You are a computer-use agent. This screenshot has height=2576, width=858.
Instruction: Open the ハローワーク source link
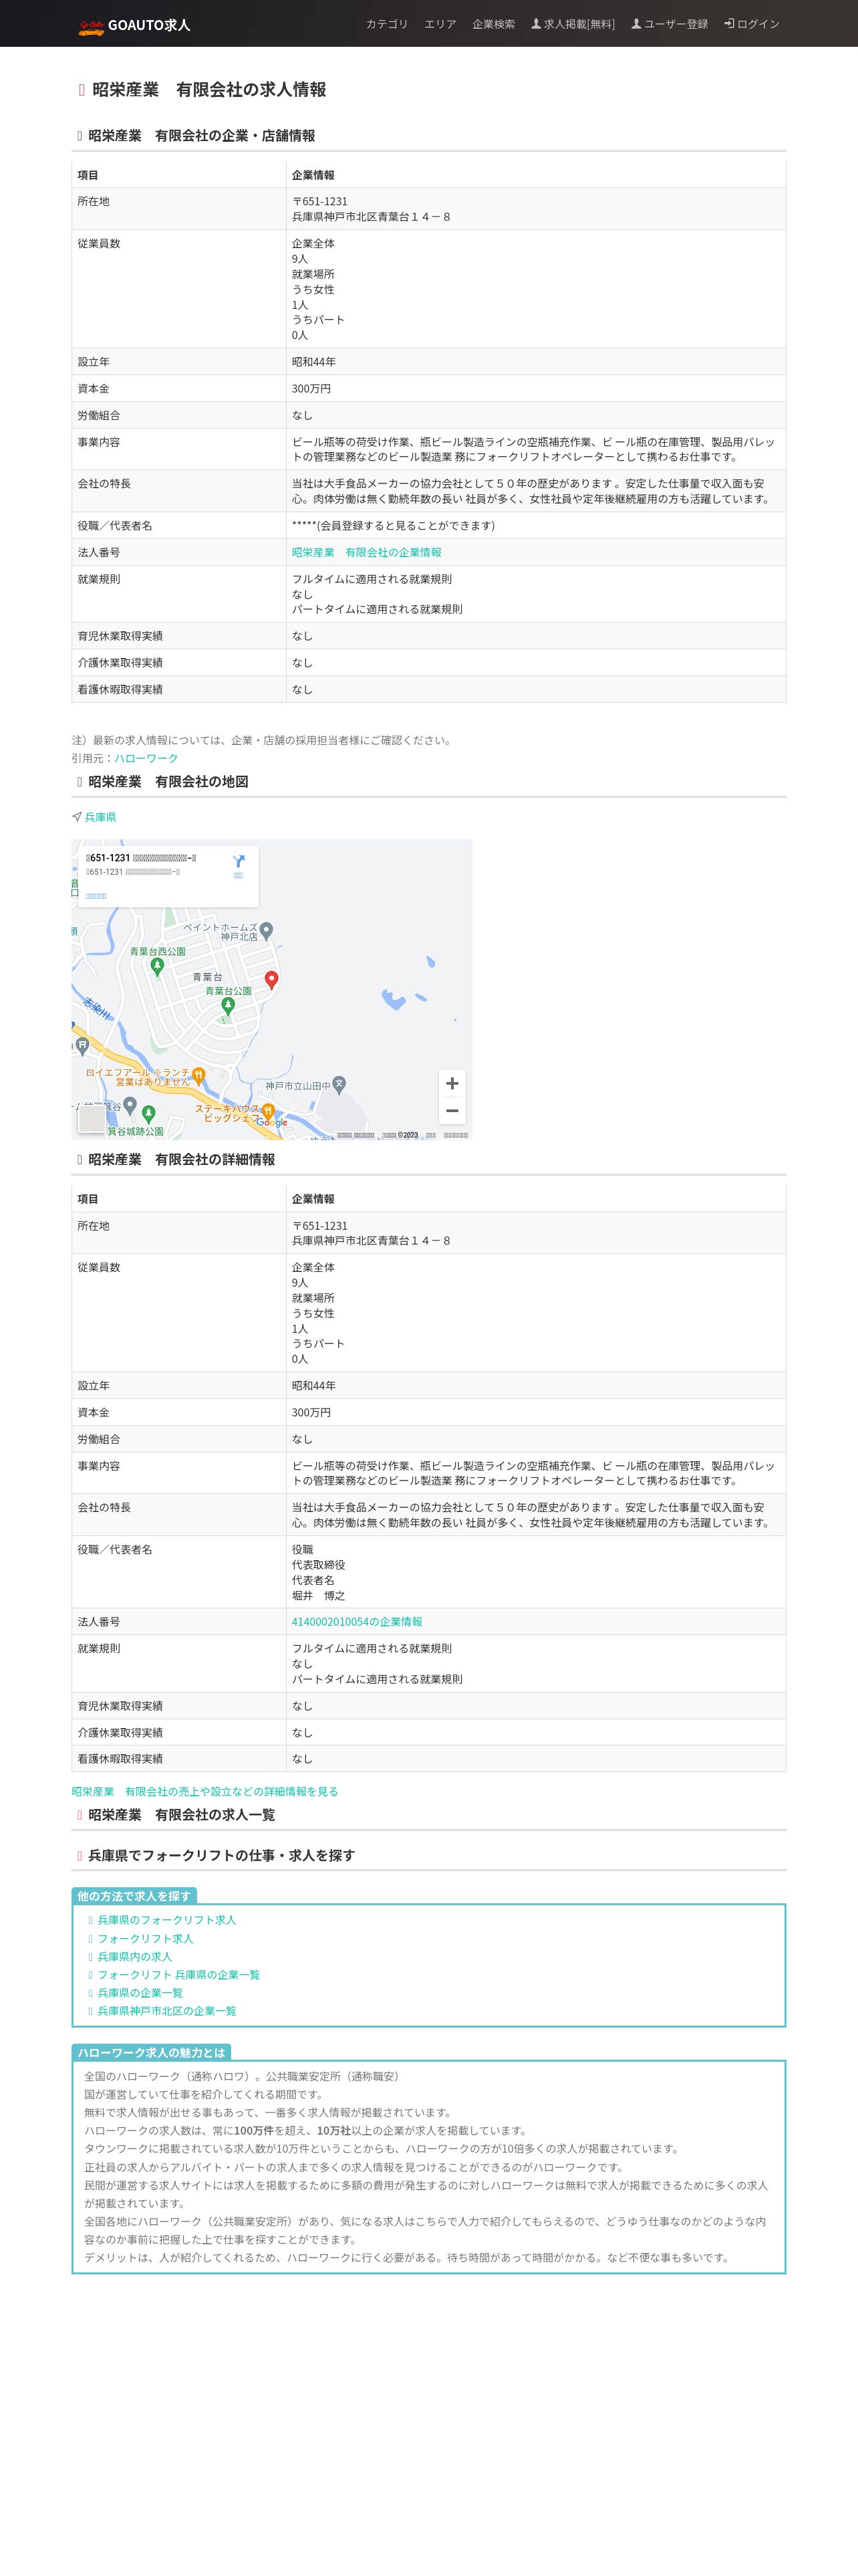tap(146, 758)
